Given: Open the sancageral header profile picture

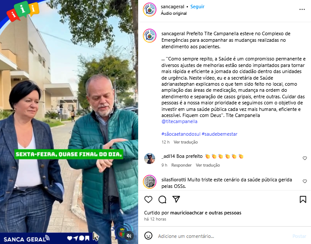Looking at the screenshot, I should click(x=149, y=10).
